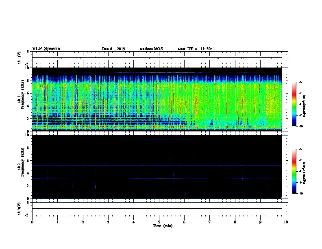This screenshot has height=249, width=322.
Task: Select the "start UT = 11:30: 1" text
Action: [196, 49]
